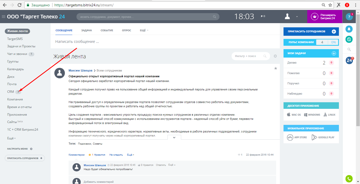Image resolution: width=360 pixels, height=184 pixels.
Task: Focus the portal search box
Action: 148,17
